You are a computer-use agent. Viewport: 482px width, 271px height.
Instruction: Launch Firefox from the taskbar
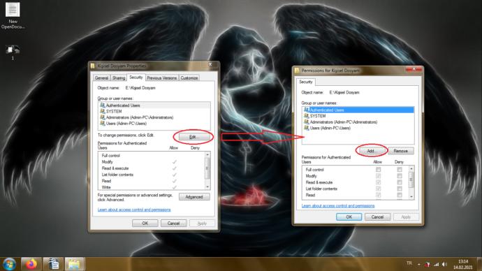point(31,264)
